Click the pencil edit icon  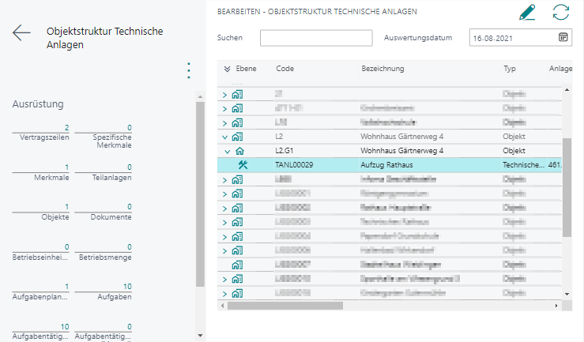click(526, 13)
